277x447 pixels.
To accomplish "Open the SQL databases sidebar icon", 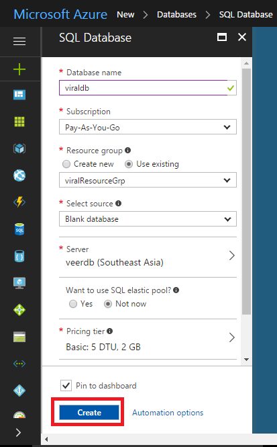I will (19, 229).
